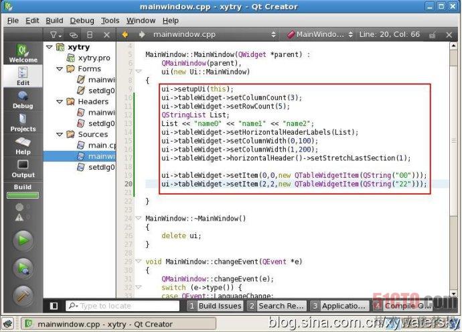Click the green Run button
The height and width of the screenshot is (332, 462).
tap(23, 241)
